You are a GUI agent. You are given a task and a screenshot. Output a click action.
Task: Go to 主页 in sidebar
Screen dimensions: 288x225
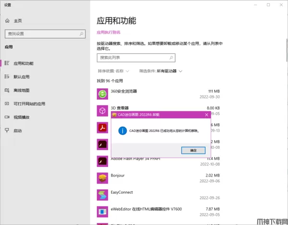pyautogui.click(x=18, y=21)
